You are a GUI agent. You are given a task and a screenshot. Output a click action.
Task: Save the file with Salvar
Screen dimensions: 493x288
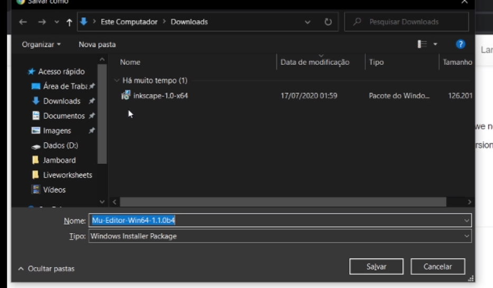[x=376, y=267]
